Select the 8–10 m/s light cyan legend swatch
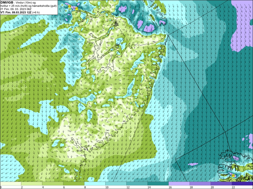 pos(95,184)
